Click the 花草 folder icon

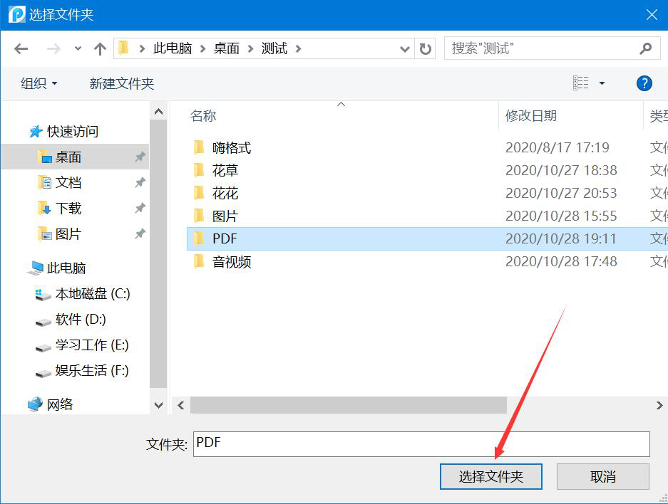(199, 170)
